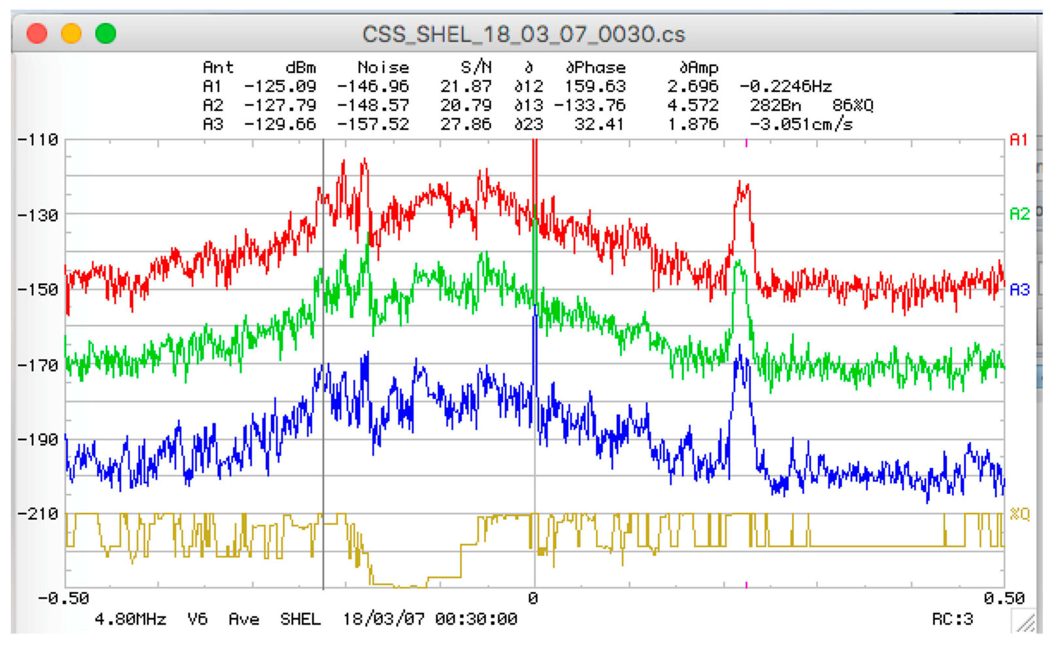This screenshot has height=647, width=1051.
Task: Click the S/N value 21.87
Action: (466, 87)
